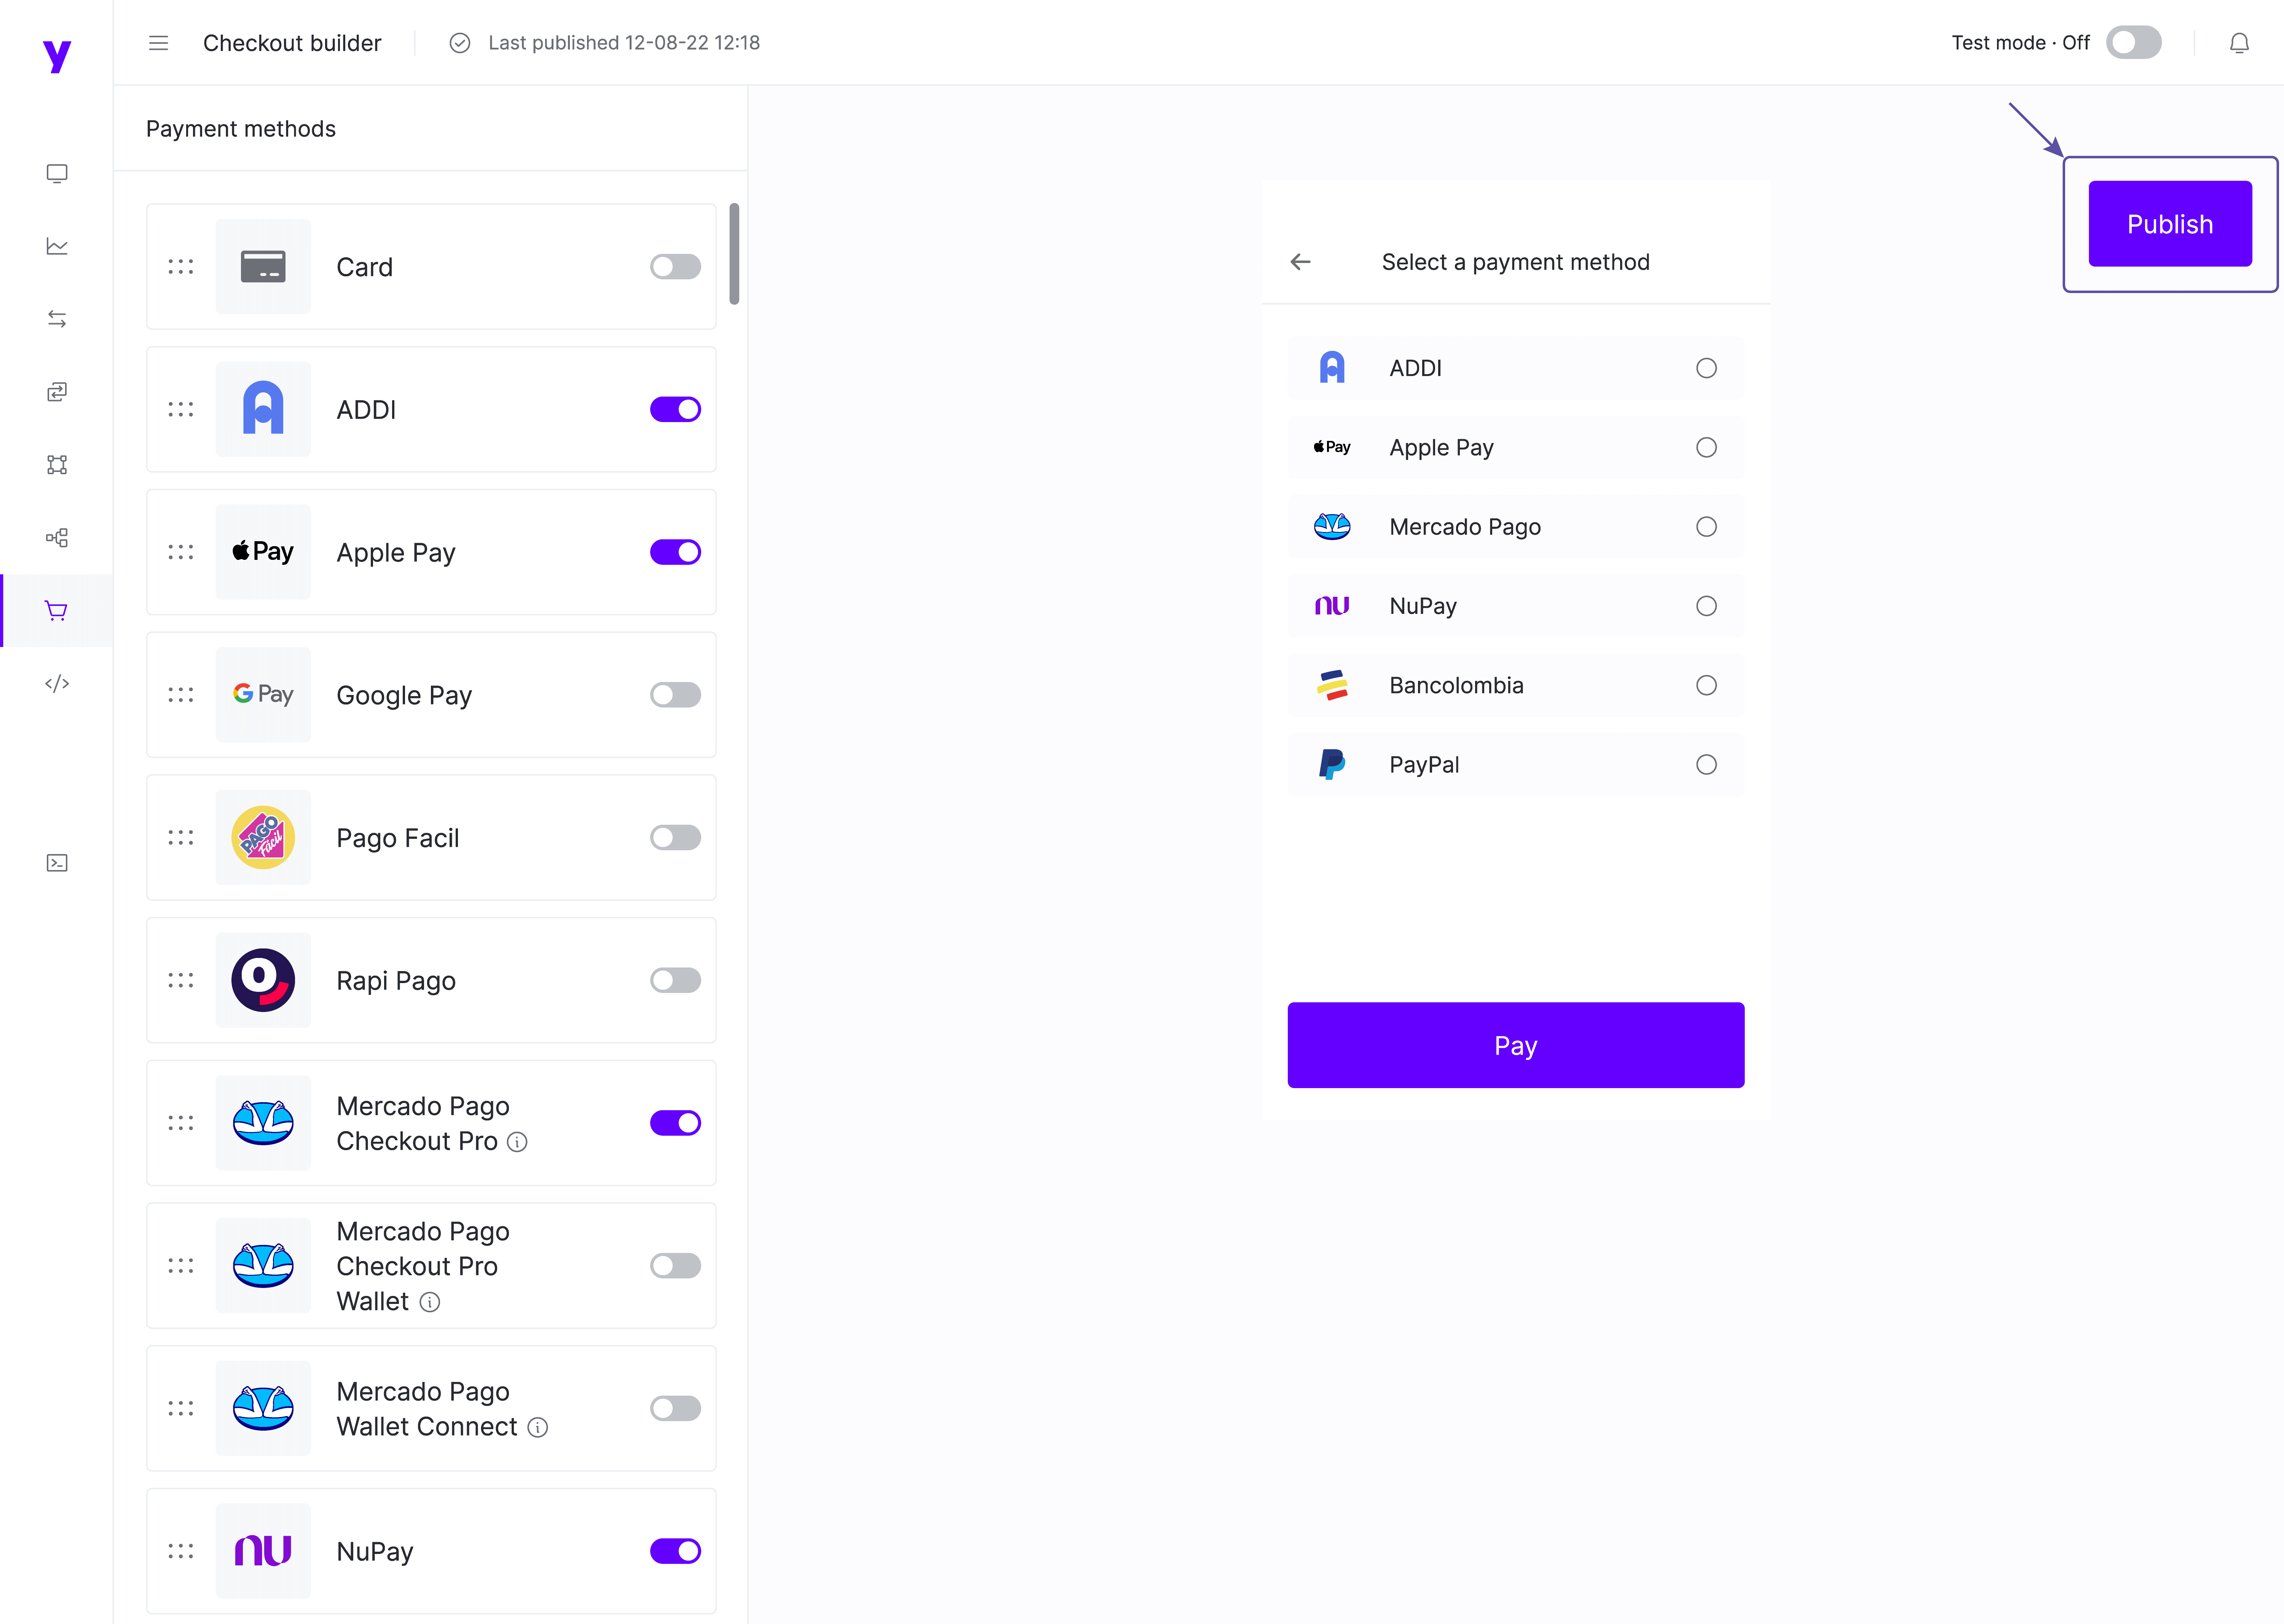Open the terminal console sidebar icon
The height and width of the screenshot is (1624, 2284).
click(x=57, y=863)
